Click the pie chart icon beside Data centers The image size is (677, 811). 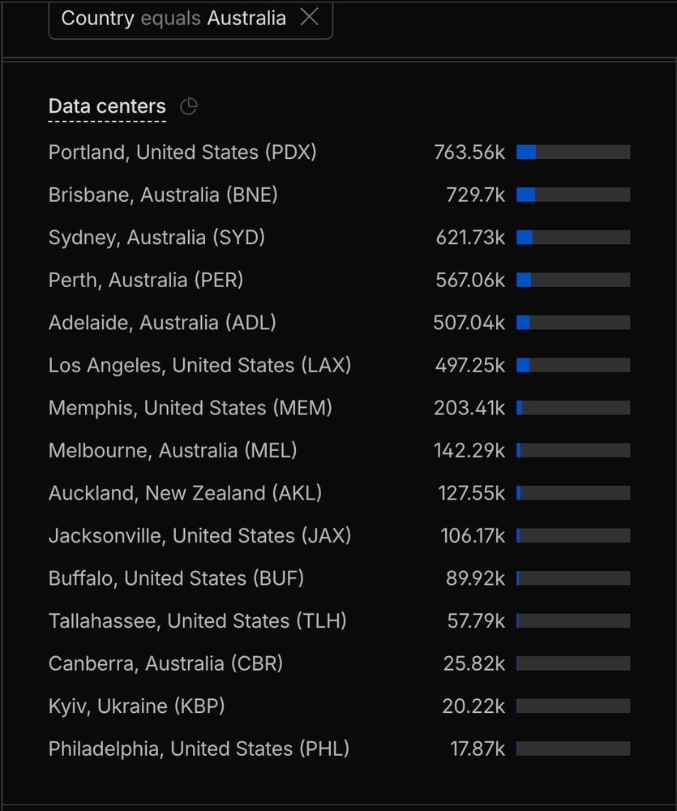click(189, 106)
